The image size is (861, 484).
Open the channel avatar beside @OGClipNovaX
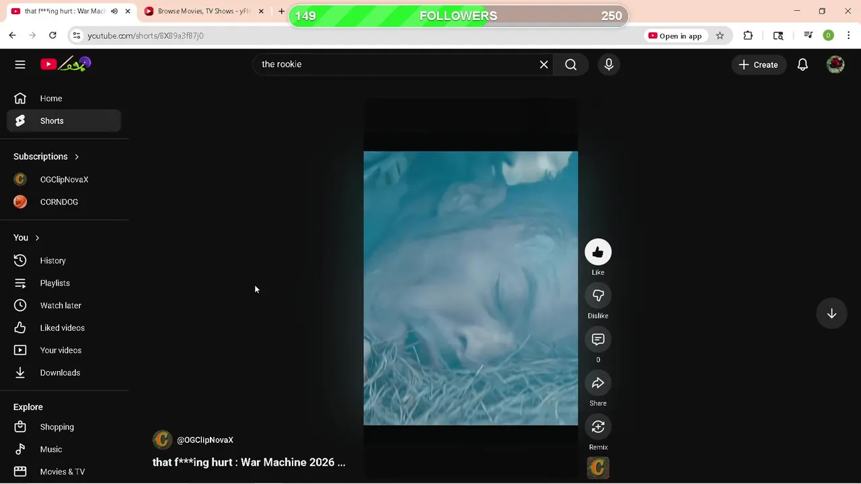coord(162,440)
